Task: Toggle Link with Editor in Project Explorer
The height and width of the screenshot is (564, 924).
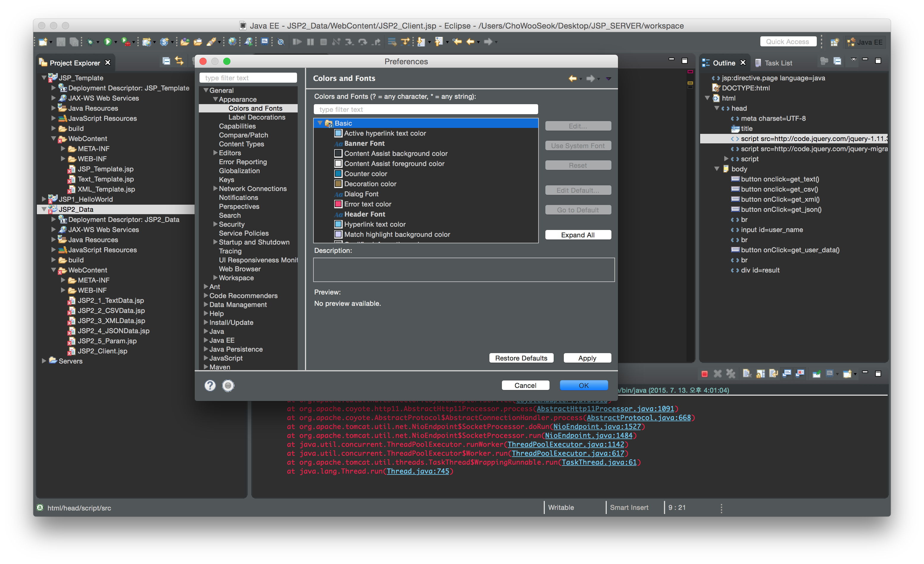Action: [x=179, y=61]
